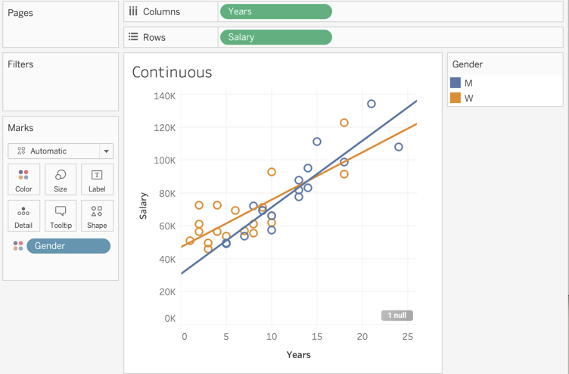The image size is (569, 374).
Task: Open the Size marks control
Action: (x=61, y=179)
